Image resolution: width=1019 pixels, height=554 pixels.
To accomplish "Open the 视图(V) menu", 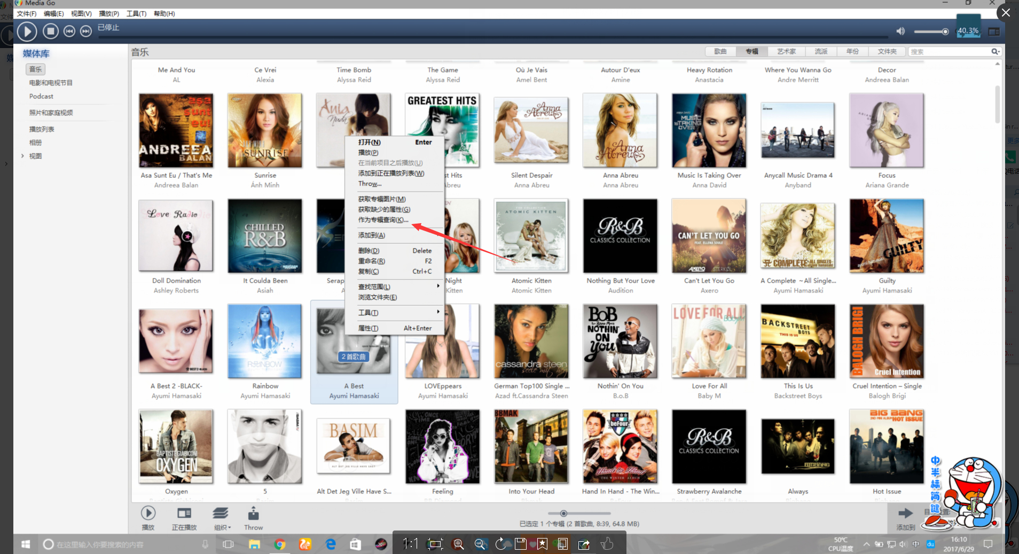I will [81, 13].
